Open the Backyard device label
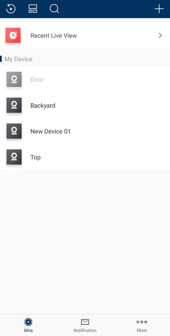Viewport: 170px width, 336px height. click(x=43, y=105)
